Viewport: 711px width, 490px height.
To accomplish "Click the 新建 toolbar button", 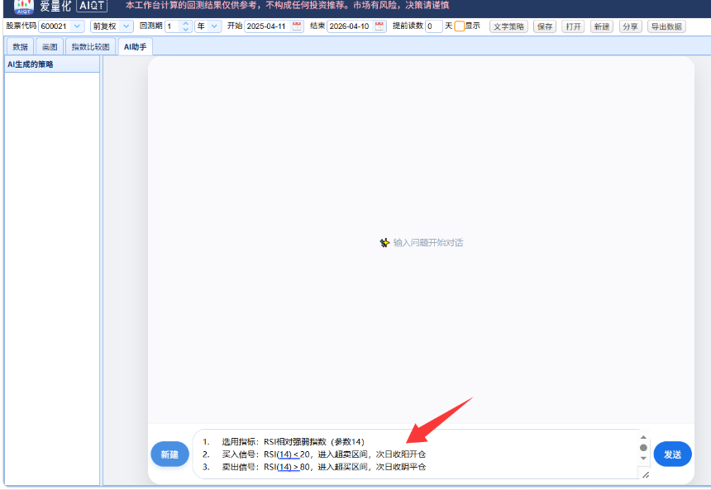I will [601, 26].
